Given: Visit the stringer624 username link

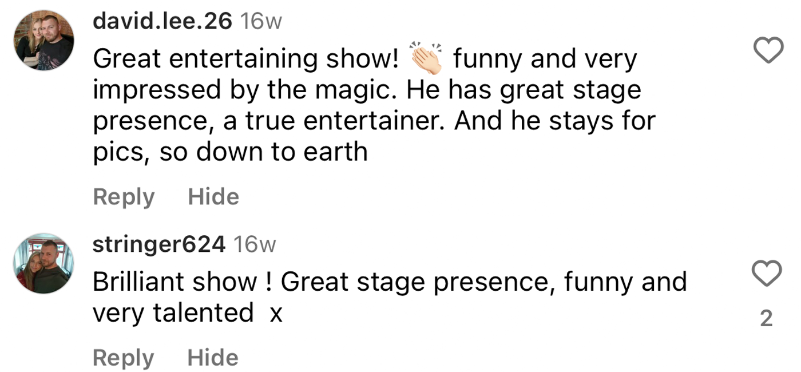Looking at the screenshot, I should click(x=159, y=244).
